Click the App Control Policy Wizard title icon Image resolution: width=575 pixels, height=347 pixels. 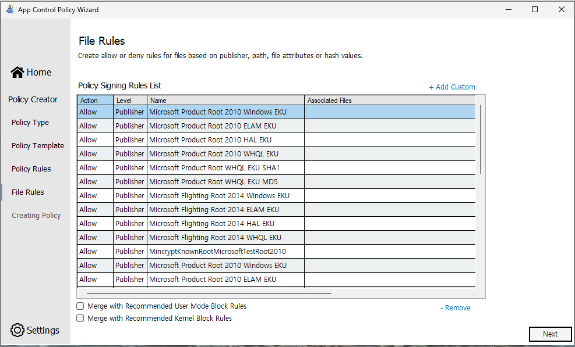[x=10, y=9]
